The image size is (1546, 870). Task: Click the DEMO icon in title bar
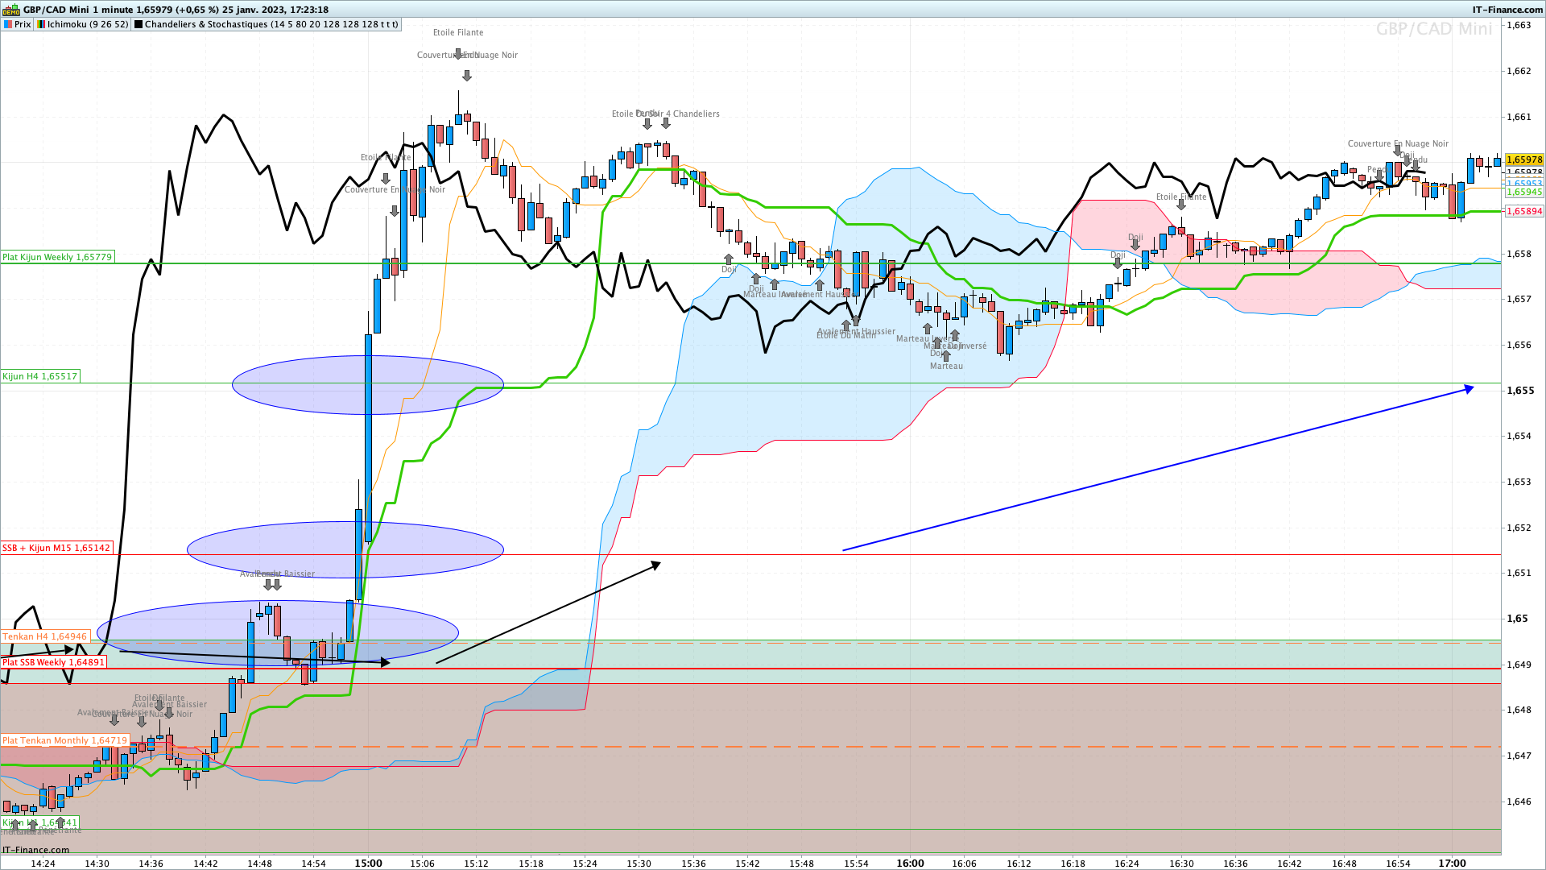coord(11,10)
